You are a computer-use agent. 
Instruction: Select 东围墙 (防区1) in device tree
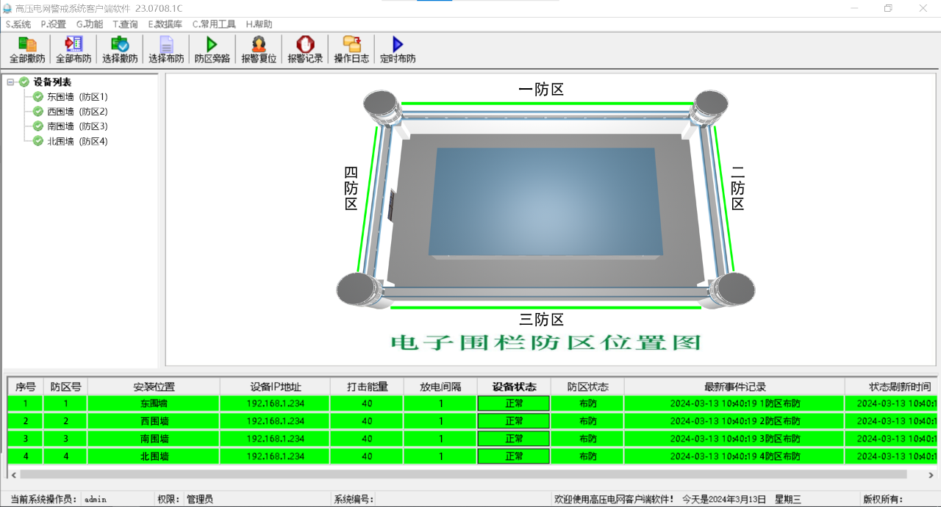tap(76, 97)
